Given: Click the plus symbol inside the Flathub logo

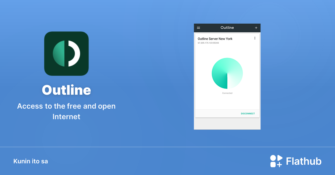Looking at the screenshot, I should point(279,164).
